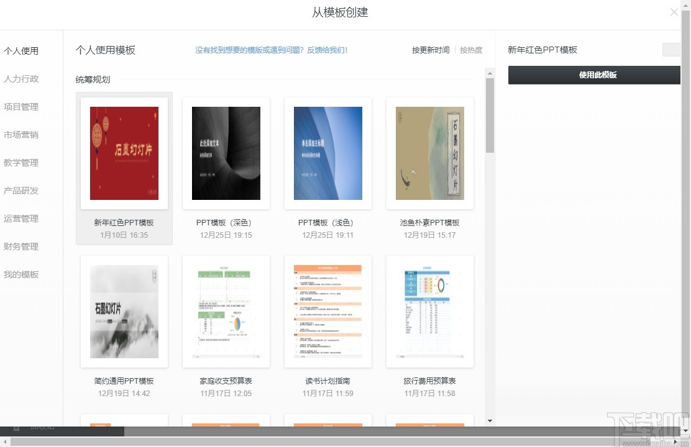Click the template list vertical scrollbar thumb
This screenshot has width=691, height=447.
(490, 115)
